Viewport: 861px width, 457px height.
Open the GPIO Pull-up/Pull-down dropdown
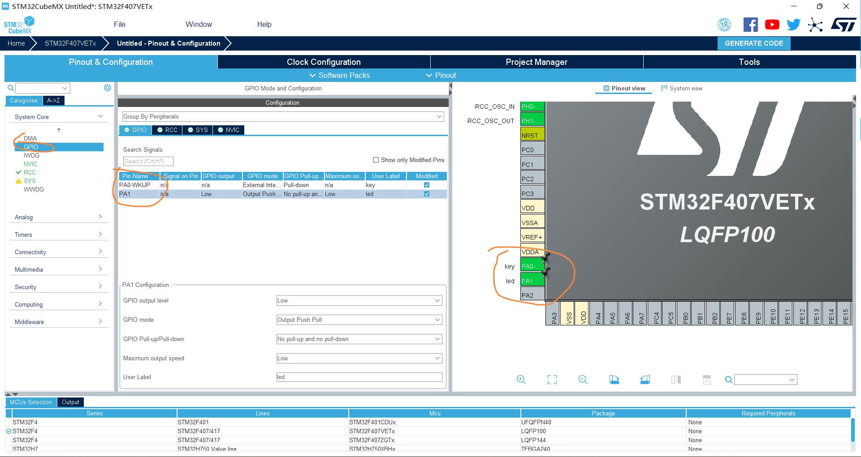coord(359,339)
